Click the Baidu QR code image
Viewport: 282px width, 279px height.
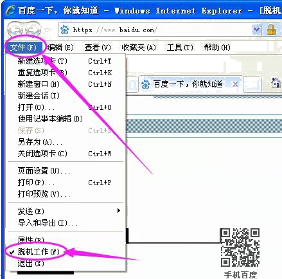pyautogui.click(x=240, y=248)
